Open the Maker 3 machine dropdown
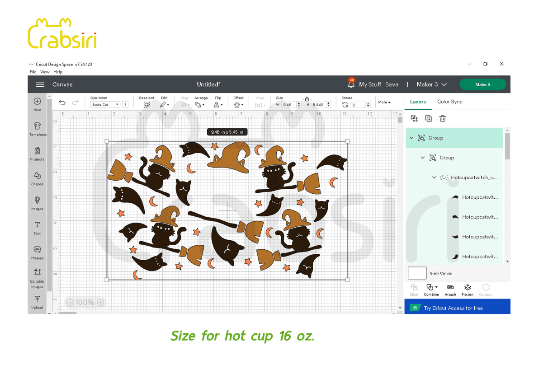 pyautogui.click(x=431, y=84)
